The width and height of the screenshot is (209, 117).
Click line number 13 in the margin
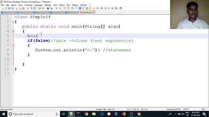click(7, 74)
